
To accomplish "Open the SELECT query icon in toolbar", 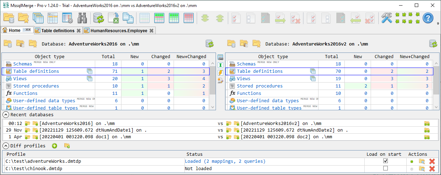I will (x=52, y=18).
